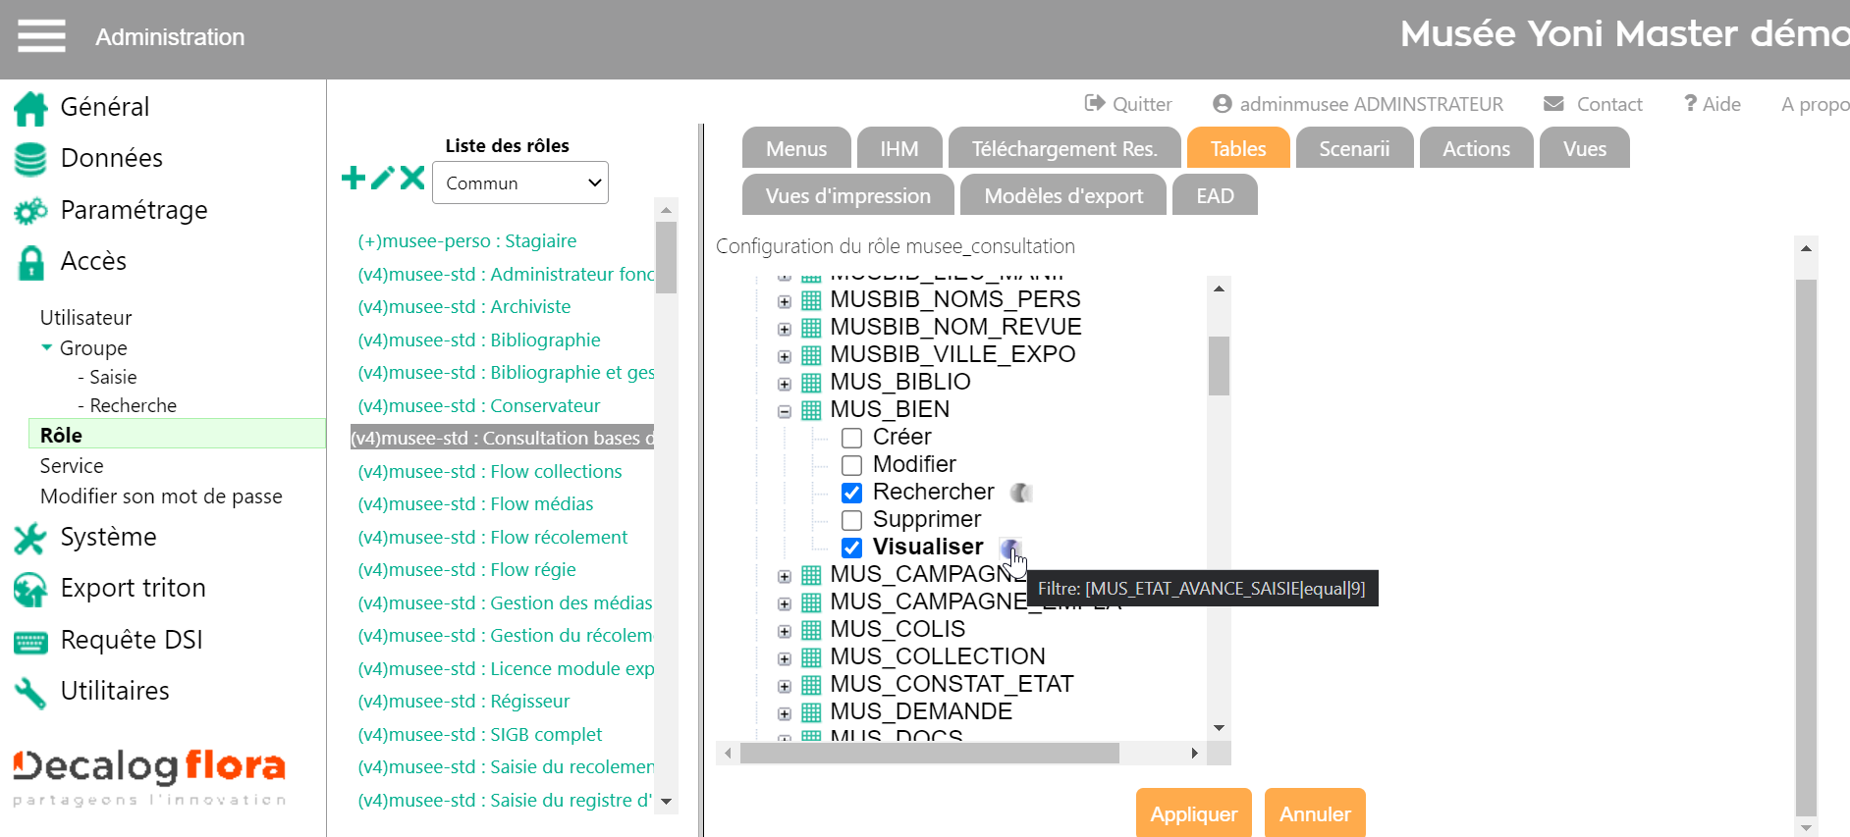
Task: Uncheck the Rechercher permission checkbox
Action: (x=851, y=493)
